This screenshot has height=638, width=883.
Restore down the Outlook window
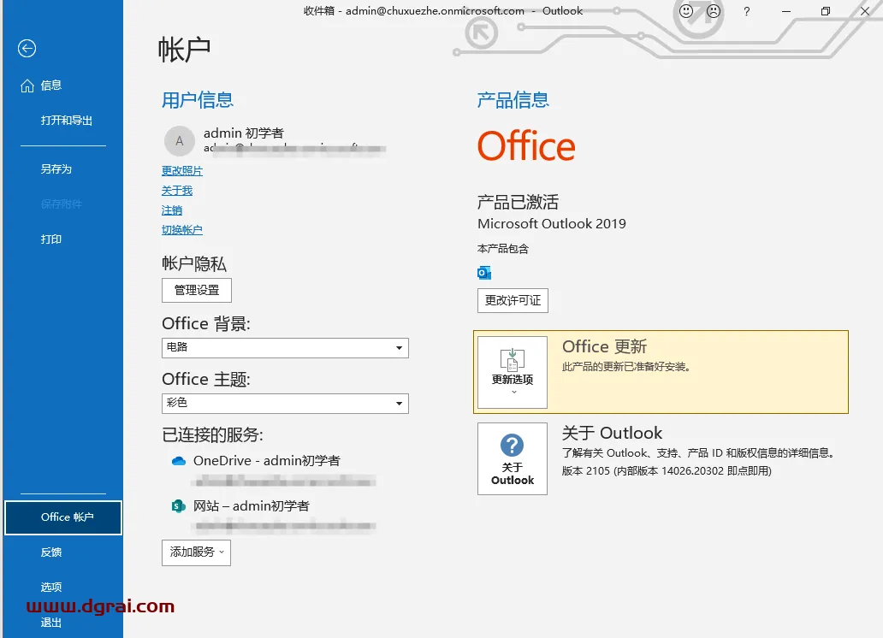click(x=826, y=11)
